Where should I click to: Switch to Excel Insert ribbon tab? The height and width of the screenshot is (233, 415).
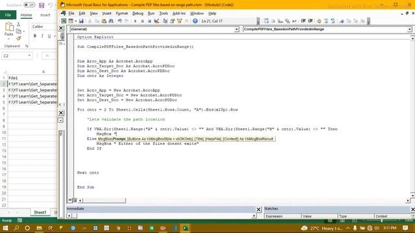(x=45, y=15)
